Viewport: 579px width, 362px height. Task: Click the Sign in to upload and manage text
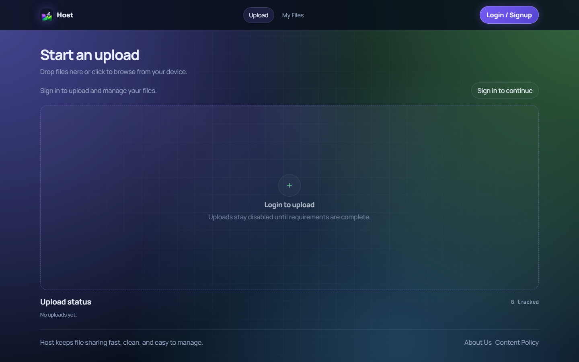[99, 90]
